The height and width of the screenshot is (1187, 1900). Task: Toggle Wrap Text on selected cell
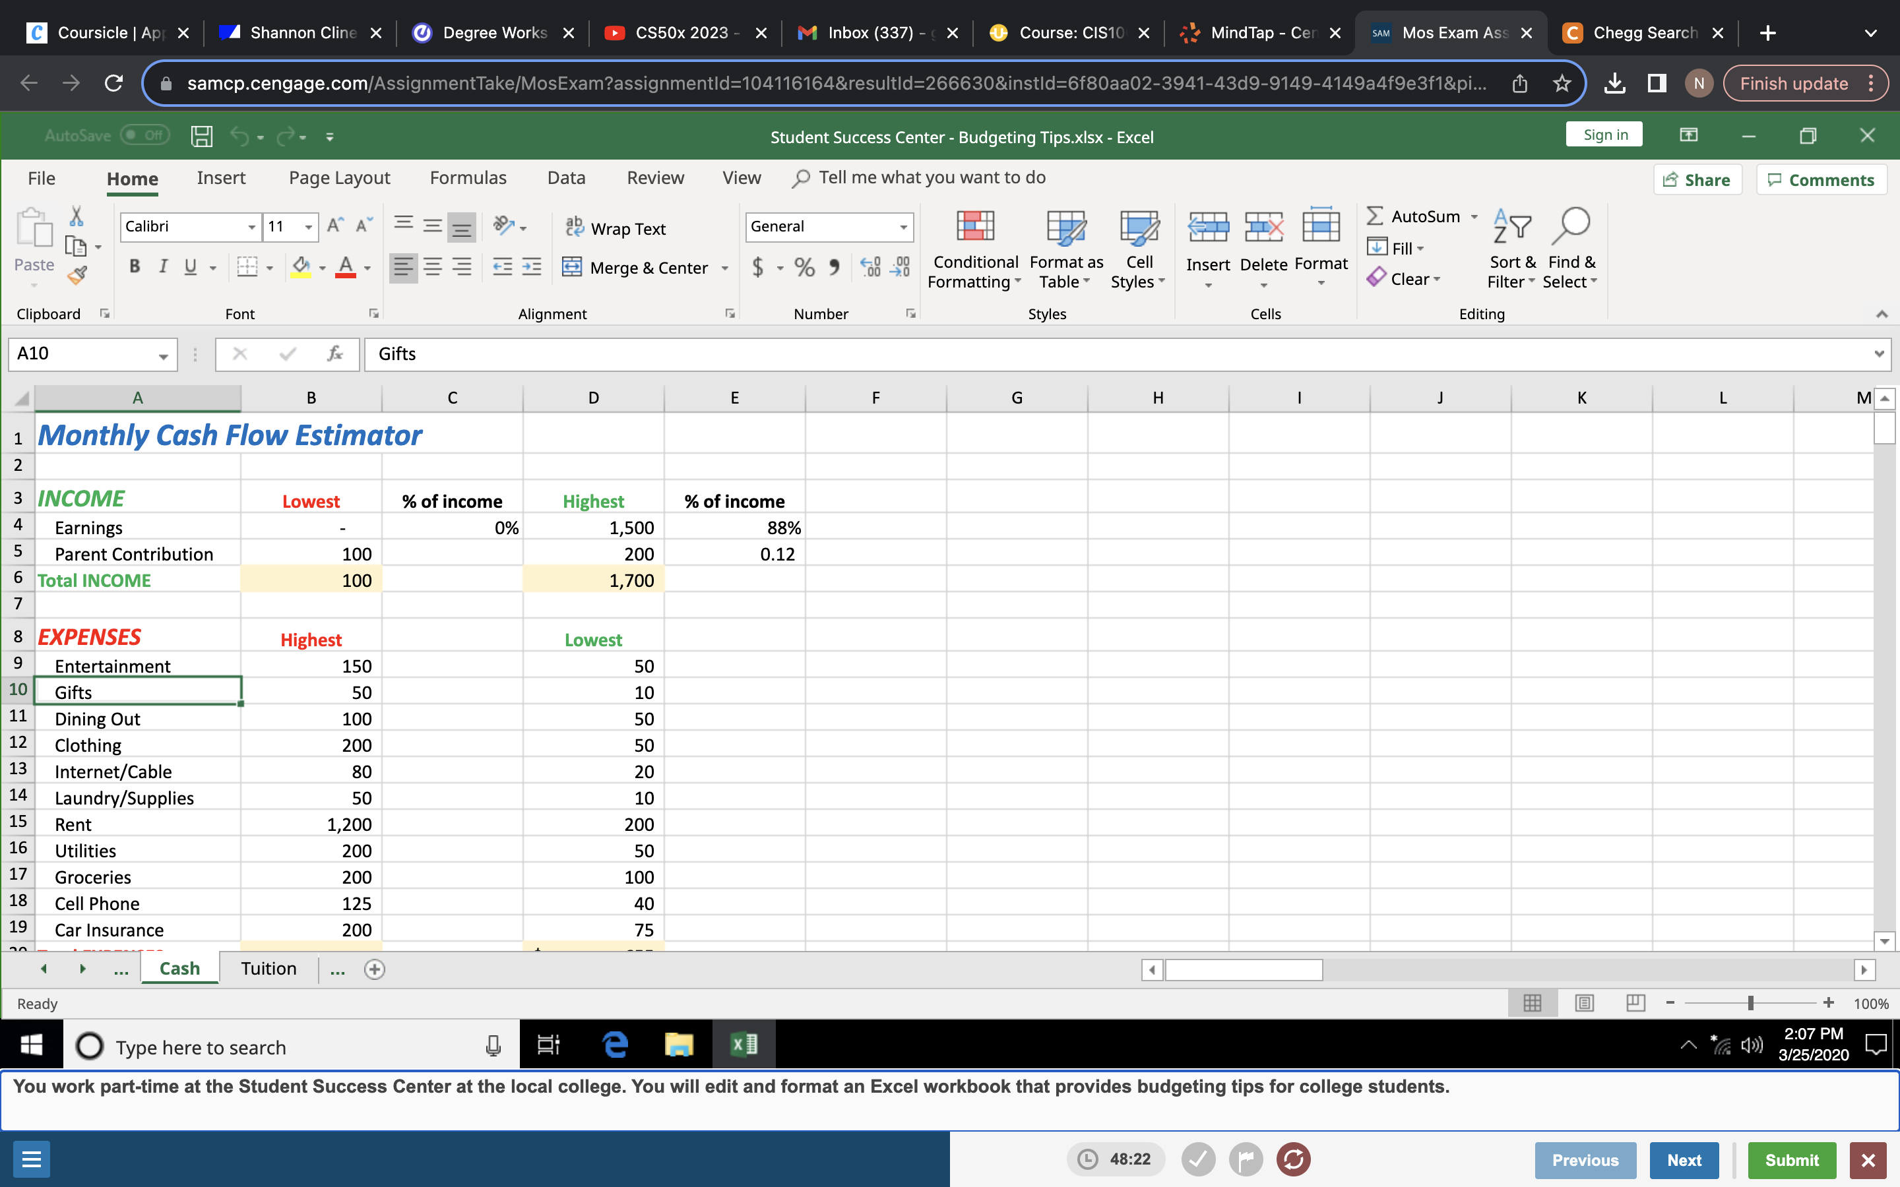tap(616, 228)
